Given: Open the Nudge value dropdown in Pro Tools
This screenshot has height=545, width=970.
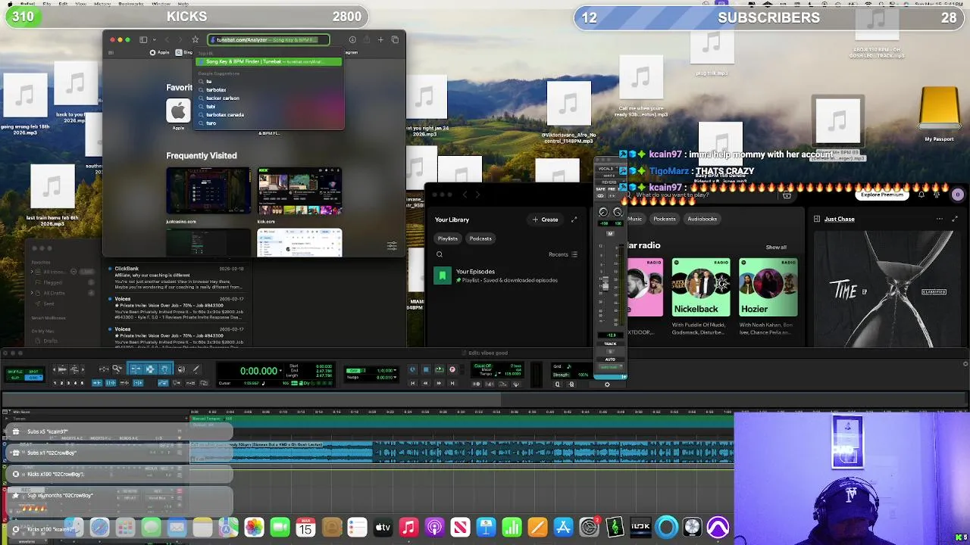Looking at the screenshot, I should [x=395, y=377].
